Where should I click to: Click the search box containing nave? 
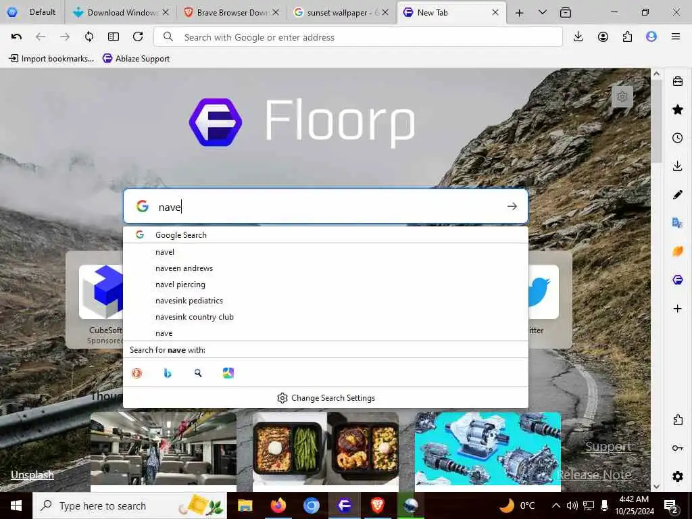coord(326,206)
